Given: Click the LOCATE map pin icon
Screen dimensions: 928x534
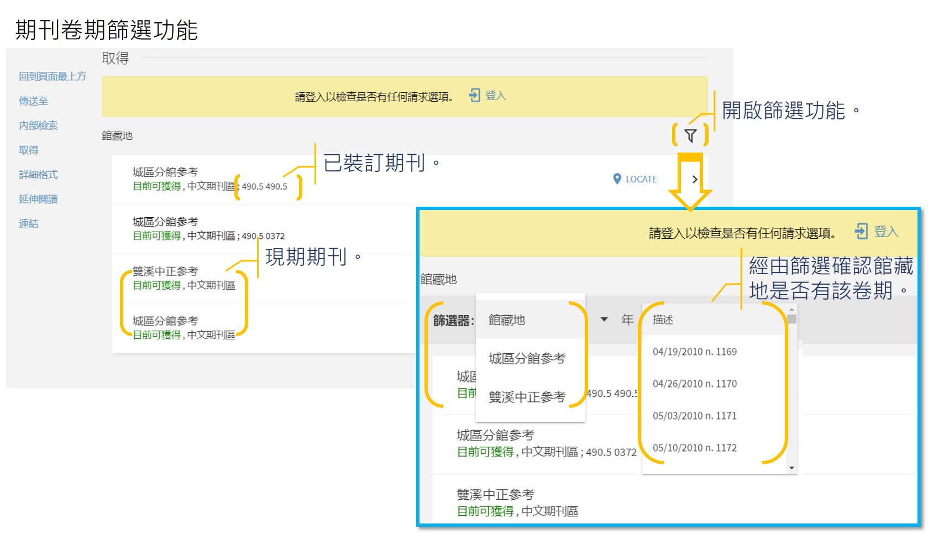Looking at the screenshot, I should pos(617,179).
